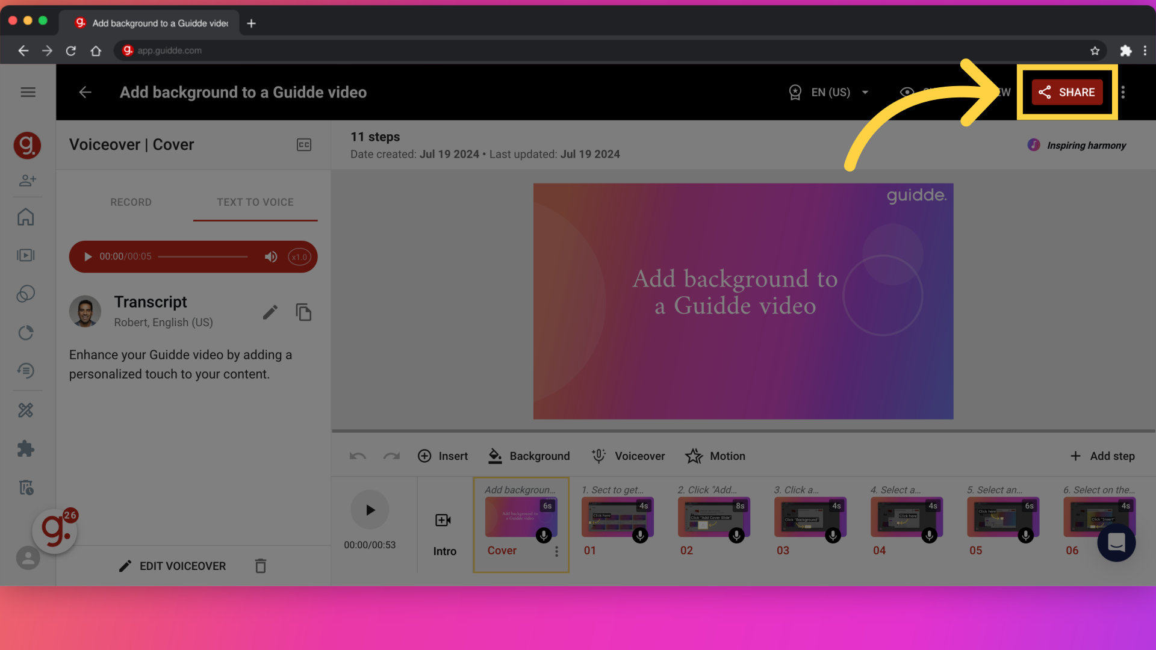1156x650 pixels.
Task: Open the video library sidebar icon
Action: (26, 255)
